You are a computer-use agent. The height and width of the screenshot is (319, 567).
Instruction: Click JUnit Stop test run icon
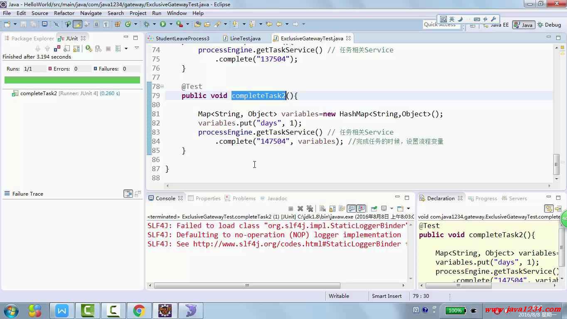(108, 49)
